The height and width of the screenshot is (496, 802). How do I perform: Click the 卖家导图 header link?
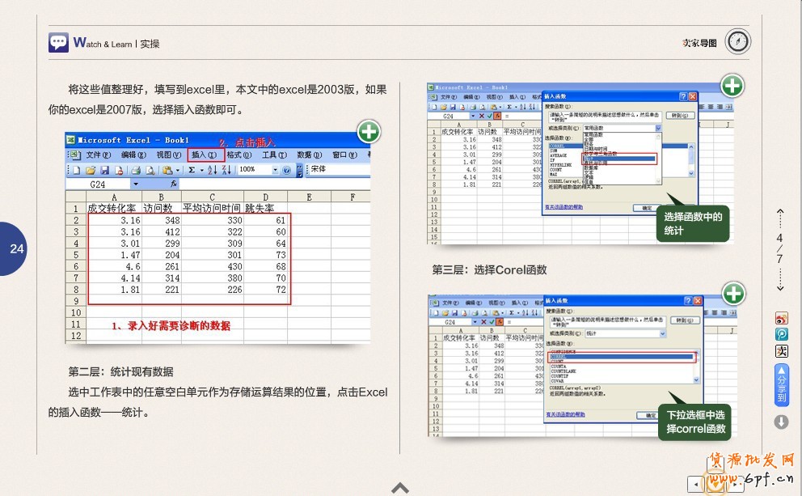(x=699, y=43)
